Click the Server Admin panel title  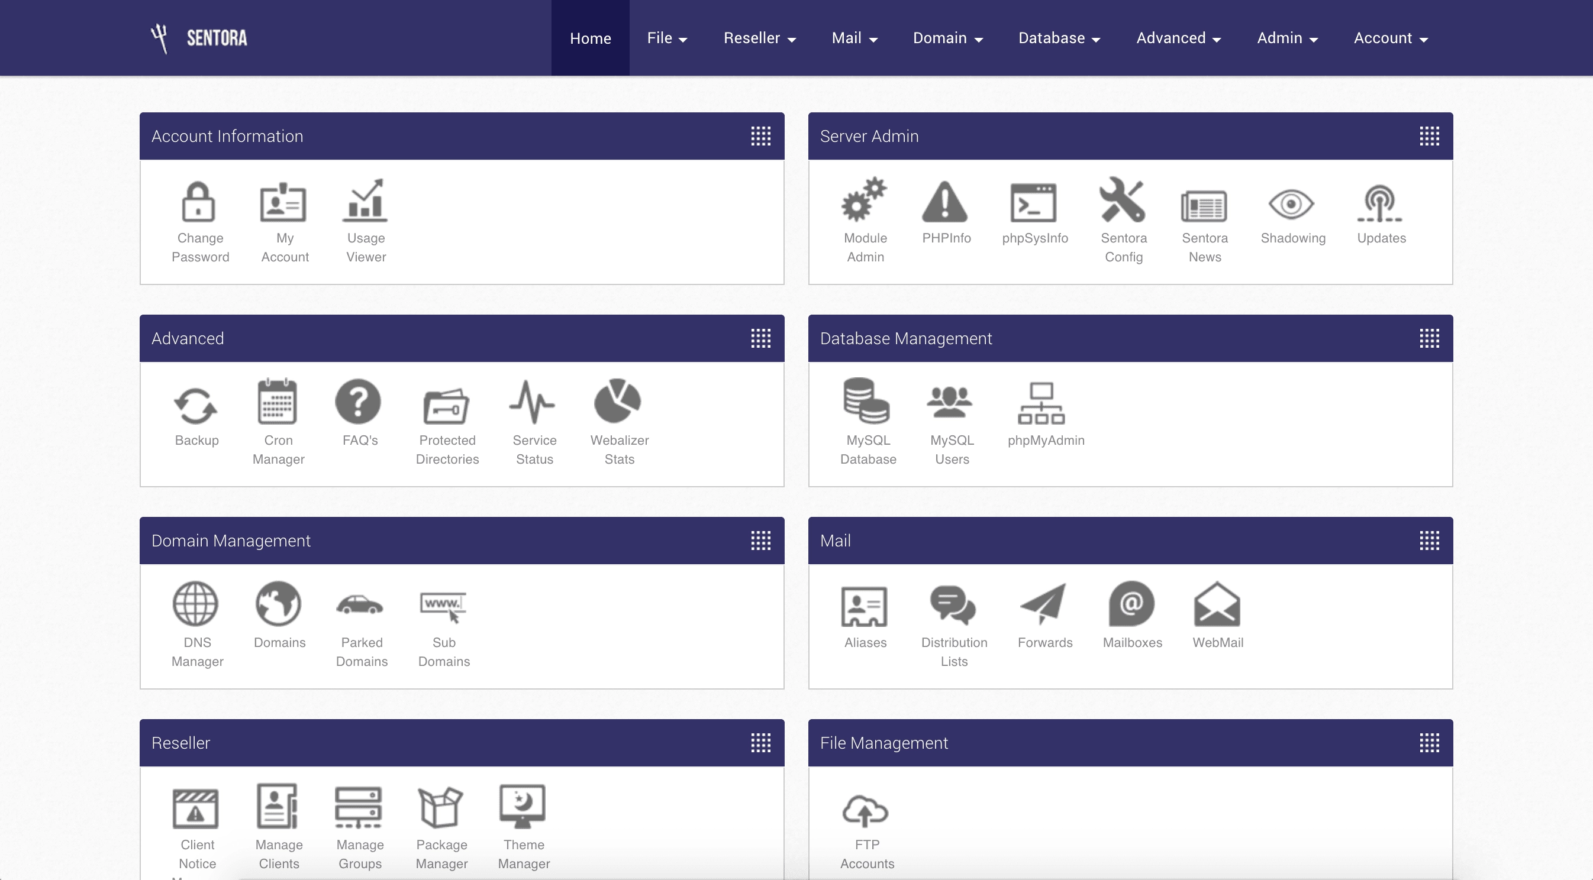point(869,136)
